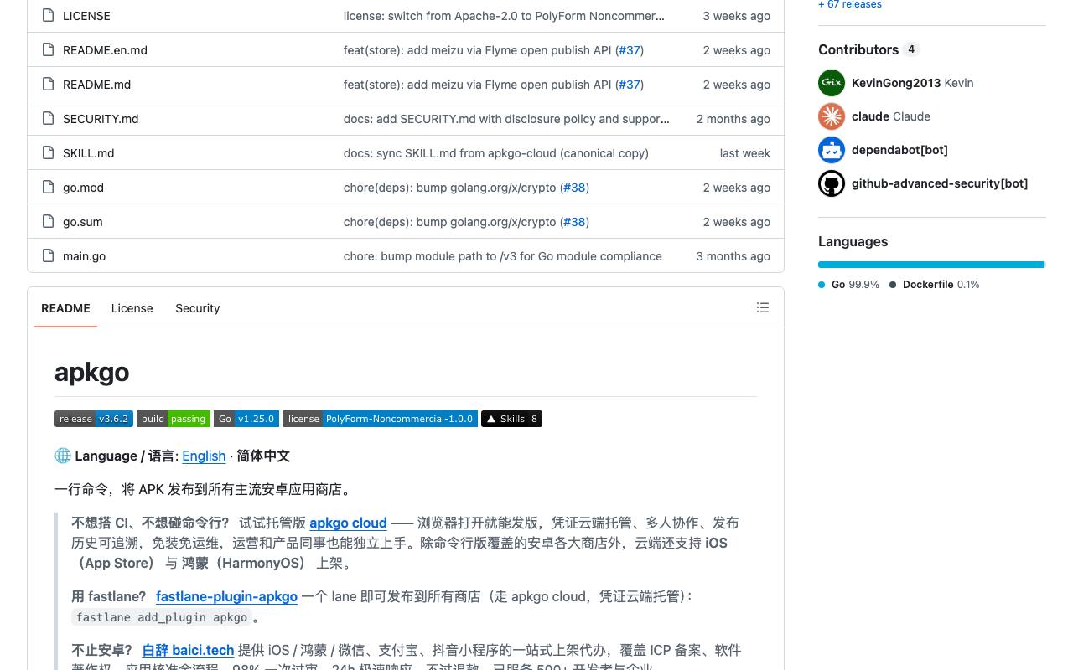
Task: Open PR #38 link in go.sum row
Action: (x=574, y=222)
